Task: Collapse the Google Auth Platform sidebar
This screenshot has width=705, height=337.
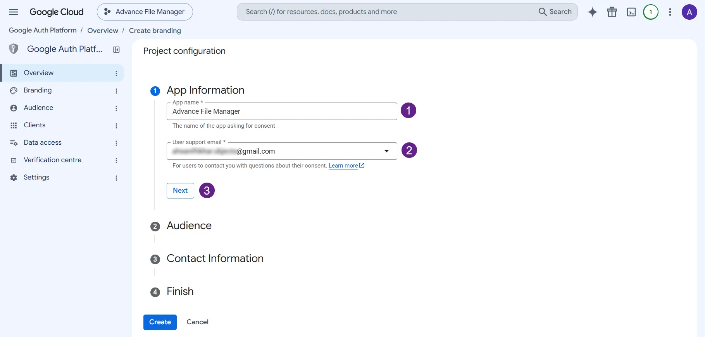Action: point(116,50)
